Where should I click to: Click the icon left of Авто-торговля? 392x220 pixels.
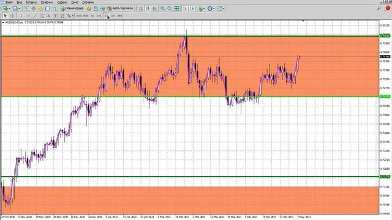102,9
